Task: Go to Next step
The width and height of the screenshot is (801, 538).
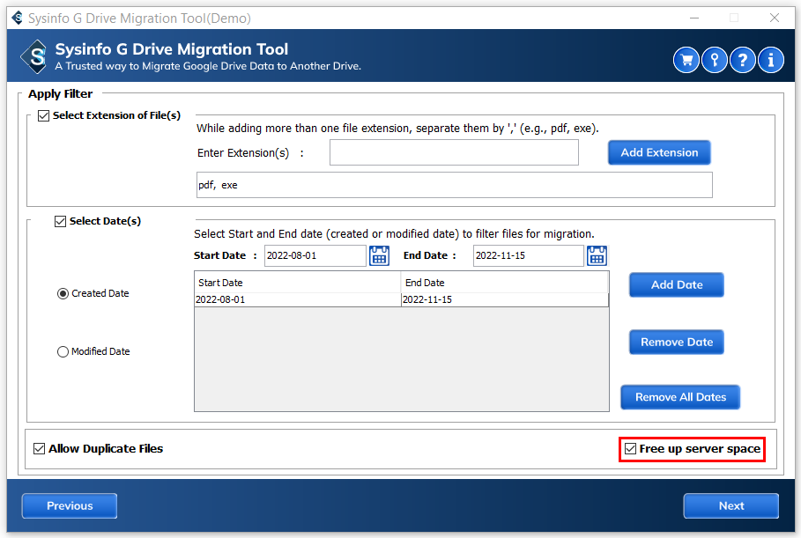Action: coord(731,505)
